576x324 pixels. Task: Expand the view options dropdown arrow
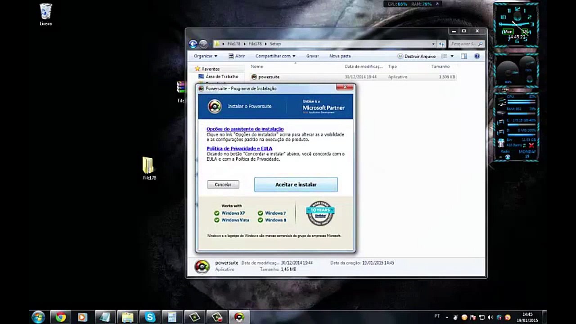(x=452, y=56)
